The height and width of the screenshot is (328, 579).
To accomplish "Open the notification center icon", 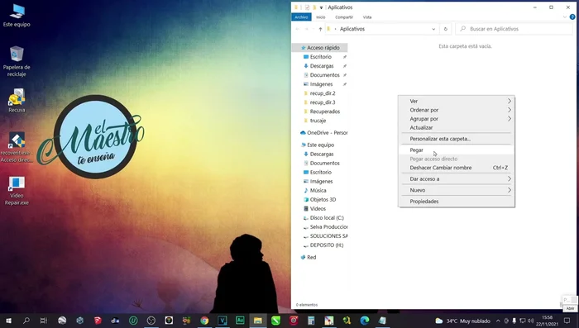I will coord(567,321).
